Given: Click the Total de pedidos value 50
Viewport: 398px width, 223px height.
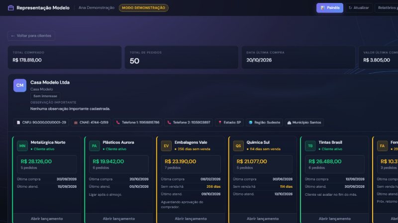Looking at the screenshot, I should click(134, 61).
